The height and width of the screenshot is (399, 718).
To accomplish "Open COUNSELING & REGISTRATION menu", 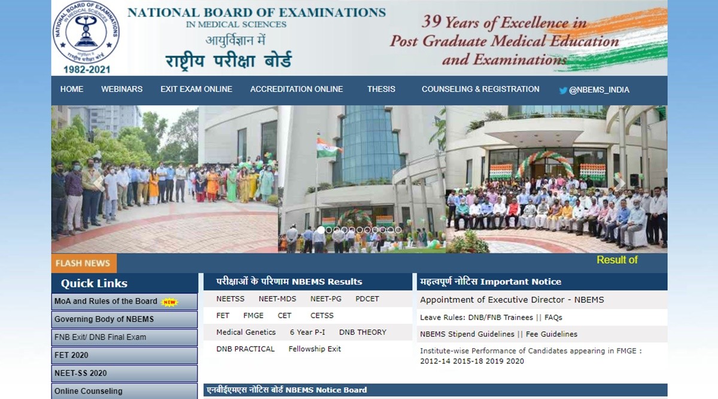I will click(x=480, y=89).
